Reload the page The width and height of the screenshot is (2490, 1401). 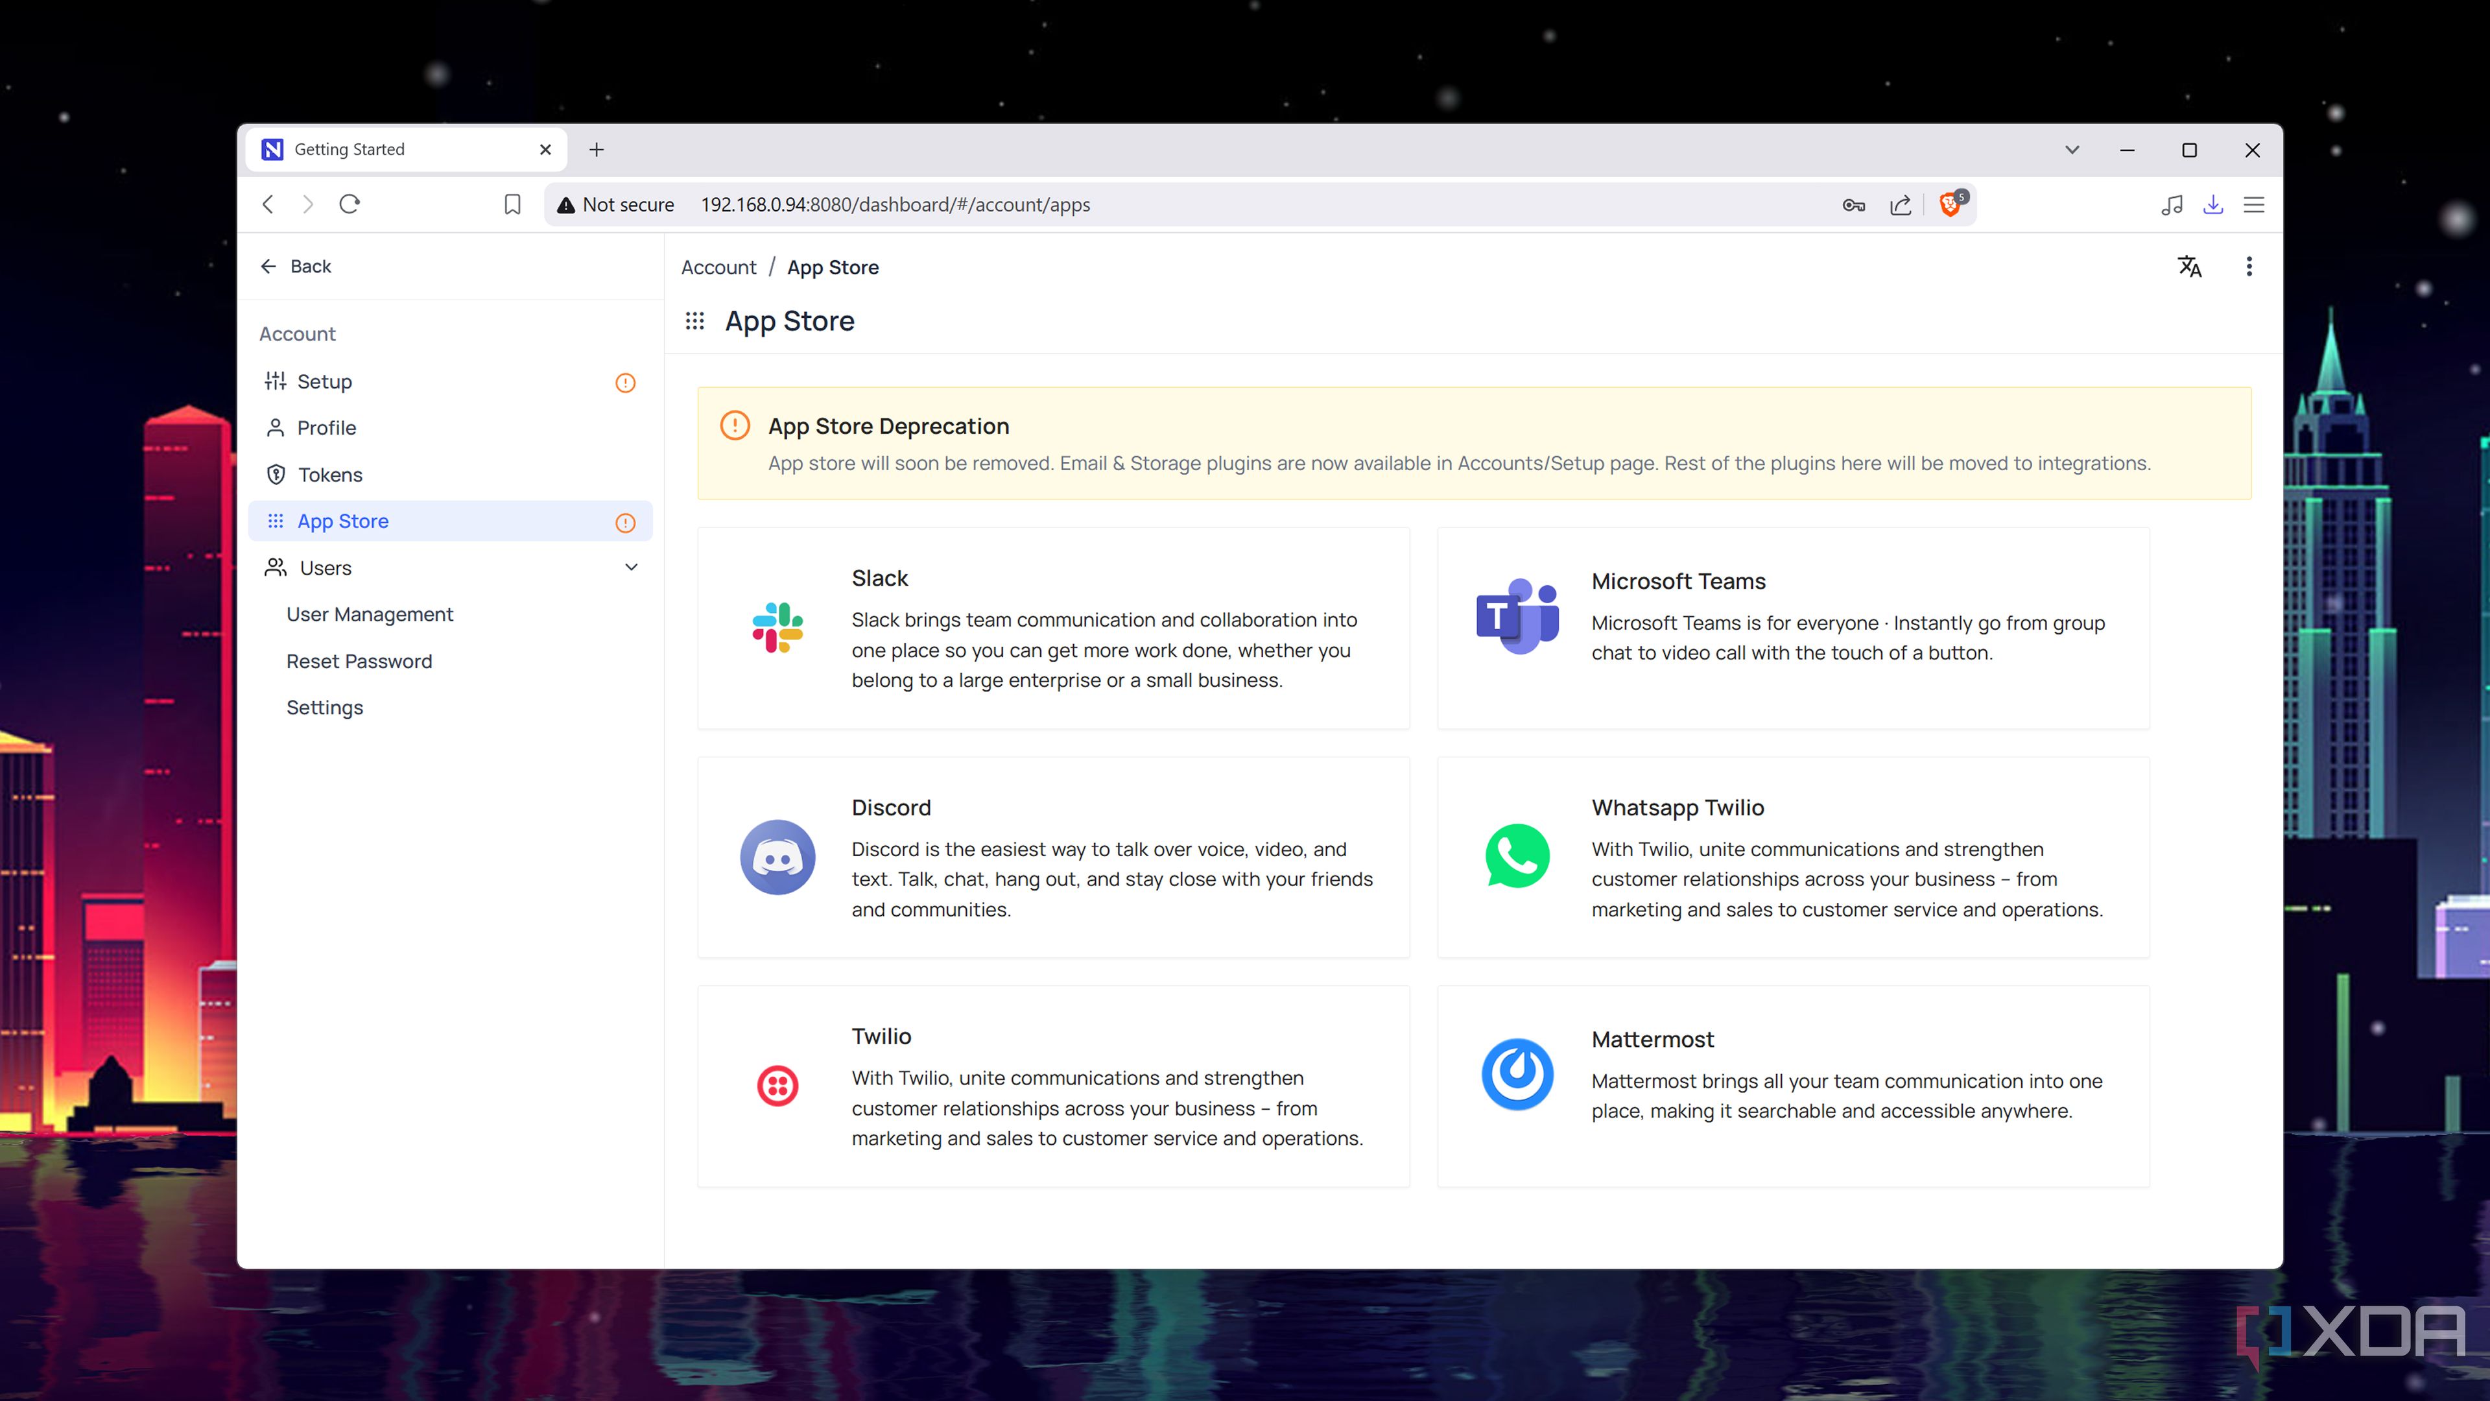(350, 204)
